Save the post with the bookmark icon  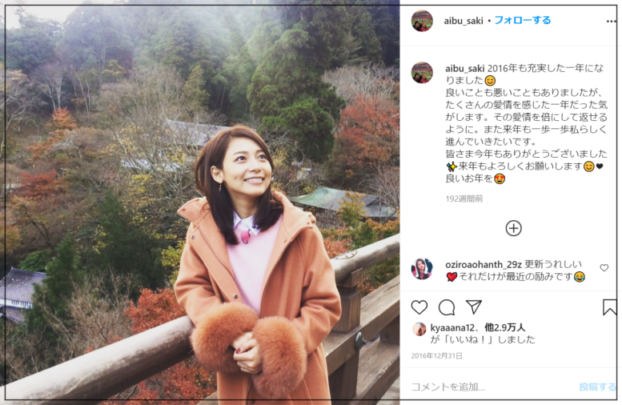tap(610, 307)
